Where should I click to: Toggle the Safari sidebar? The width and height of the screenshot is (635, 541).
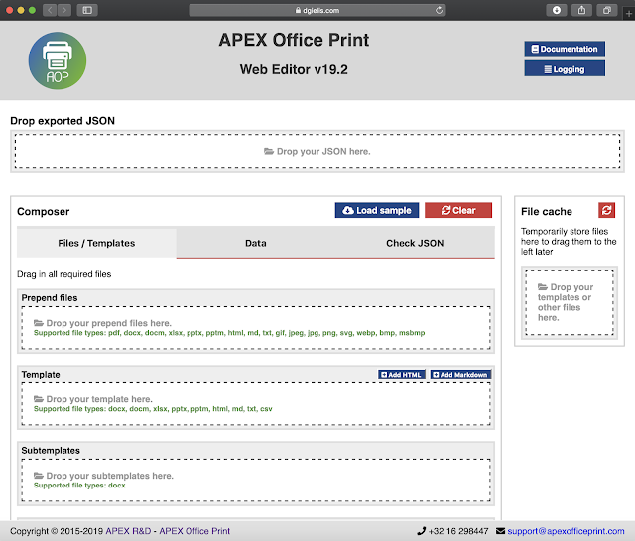[x=87, y=10]
